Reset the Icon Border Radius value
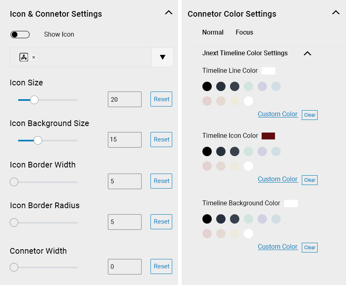 pyautogui.click(x=161, y=222)
